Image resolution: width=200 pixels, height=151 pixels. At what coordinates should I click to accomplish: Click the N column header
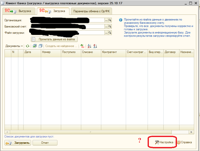pyautogui.click(x=15, y=53)
